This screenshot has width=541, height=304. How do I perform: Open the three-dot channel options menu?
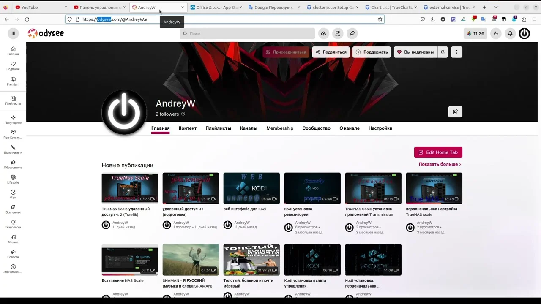tap(456, 52)
